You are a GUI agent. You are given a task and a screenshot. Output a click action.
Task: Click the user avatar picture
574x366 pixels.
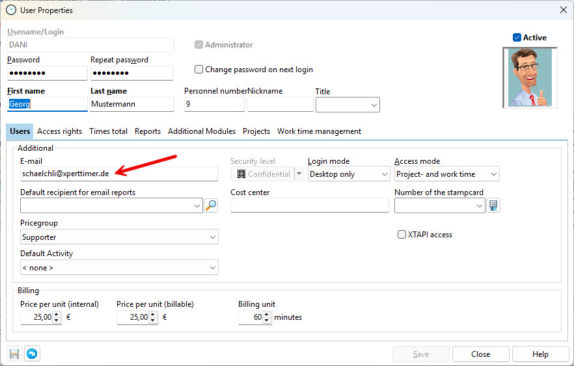coord(530,77)
